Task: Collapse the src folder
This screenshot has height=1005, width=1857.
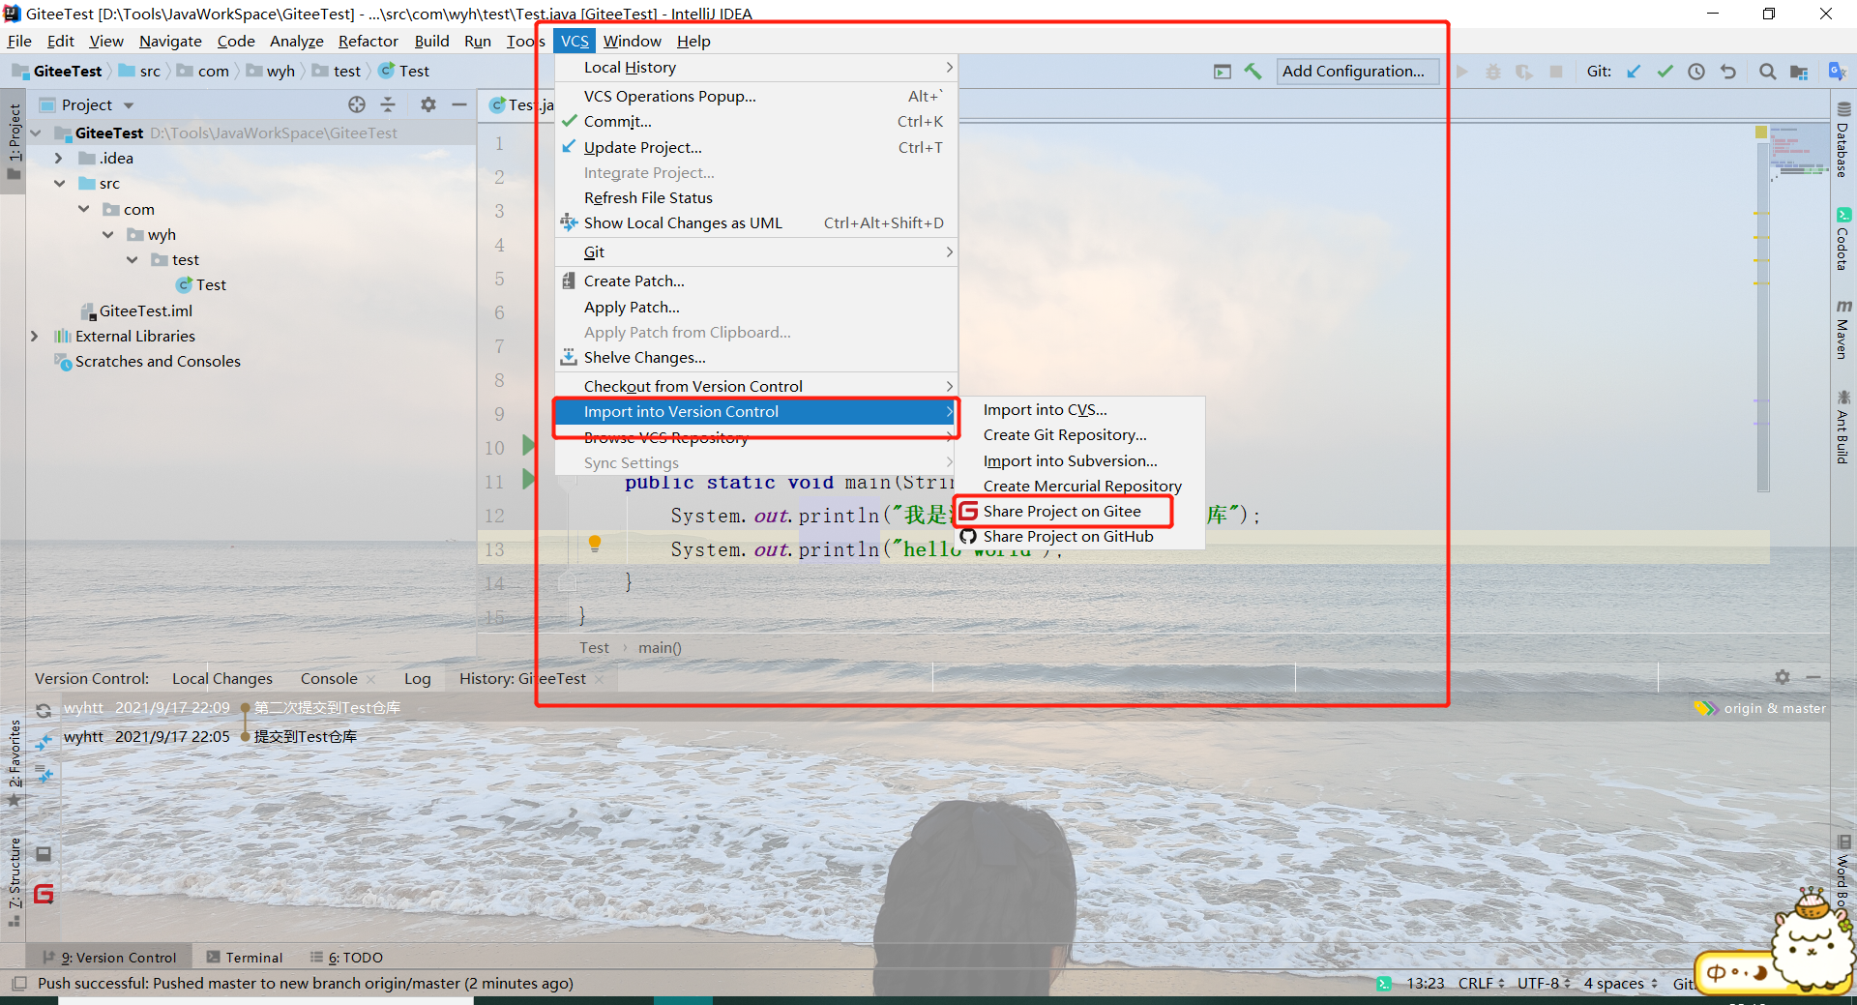Action: pos(59,183)
